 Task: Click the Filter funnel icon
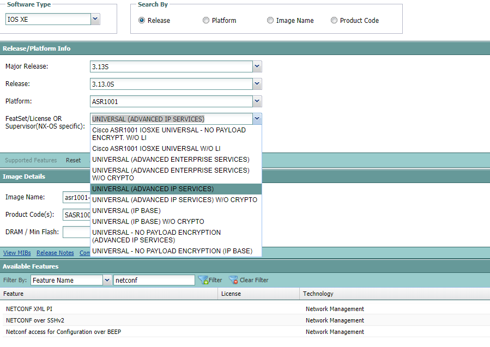203,280
